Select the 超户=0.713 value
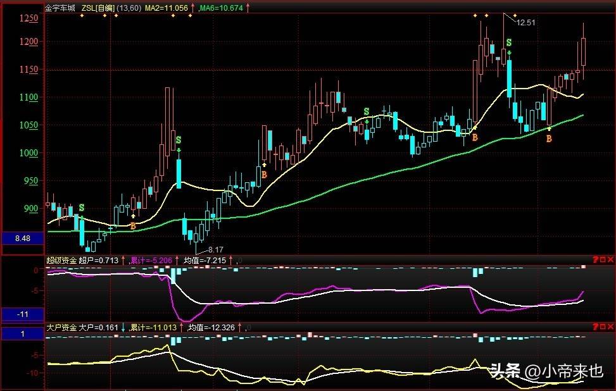 click(x=99, y=260)
